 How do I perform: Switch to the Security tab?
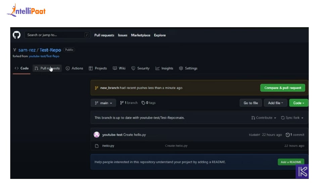point(140,68)
